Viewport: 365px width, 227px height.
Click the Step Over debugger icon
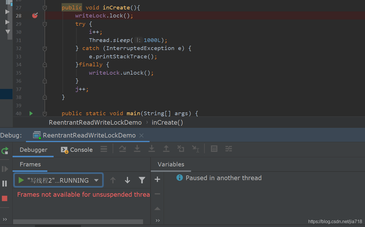coord(122,149)
